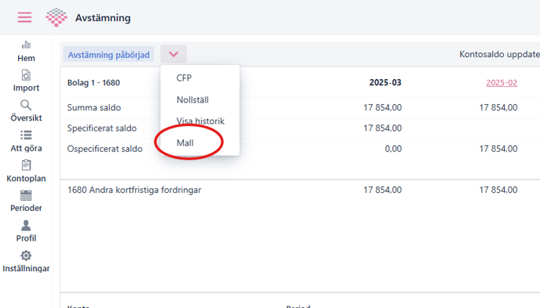Select the Mall menu entry
540x308 pixels.
pyautogui.click(x=185, y=143)
